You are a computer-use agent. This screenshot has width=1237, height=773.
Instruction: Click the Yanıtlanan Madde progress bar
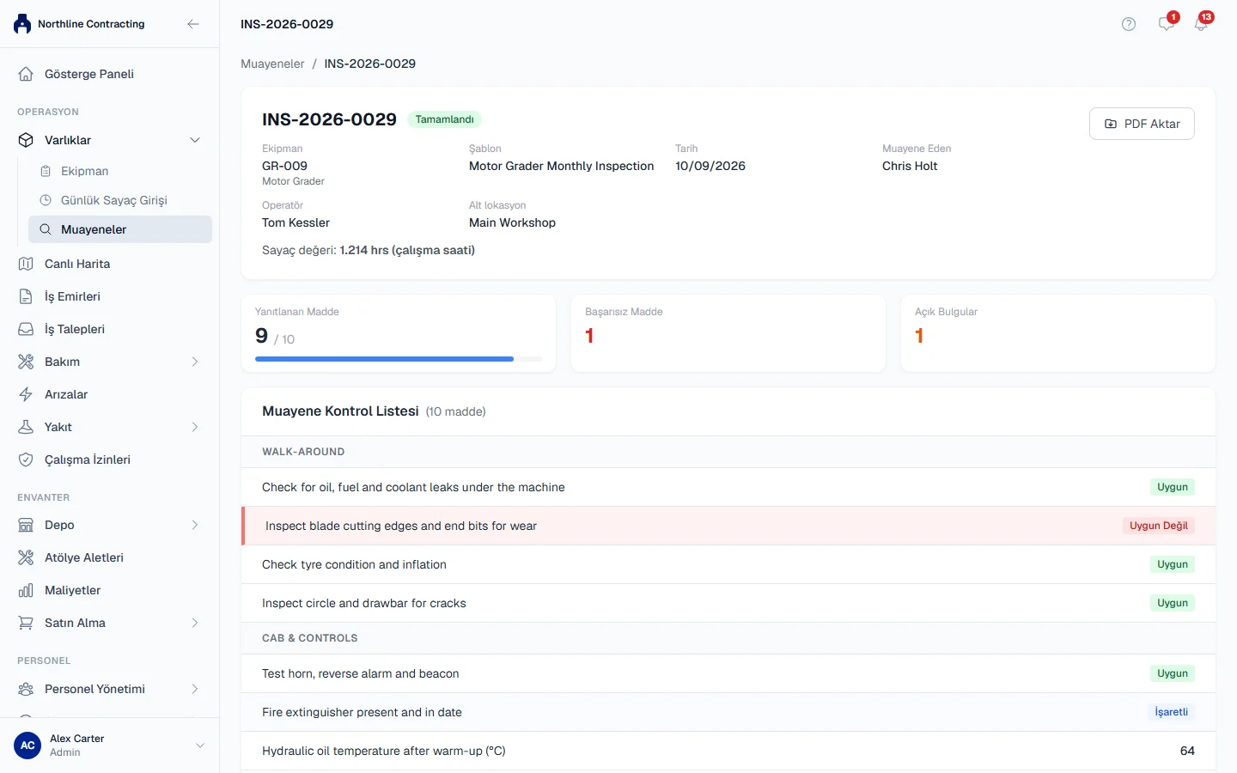coord(399,359)
